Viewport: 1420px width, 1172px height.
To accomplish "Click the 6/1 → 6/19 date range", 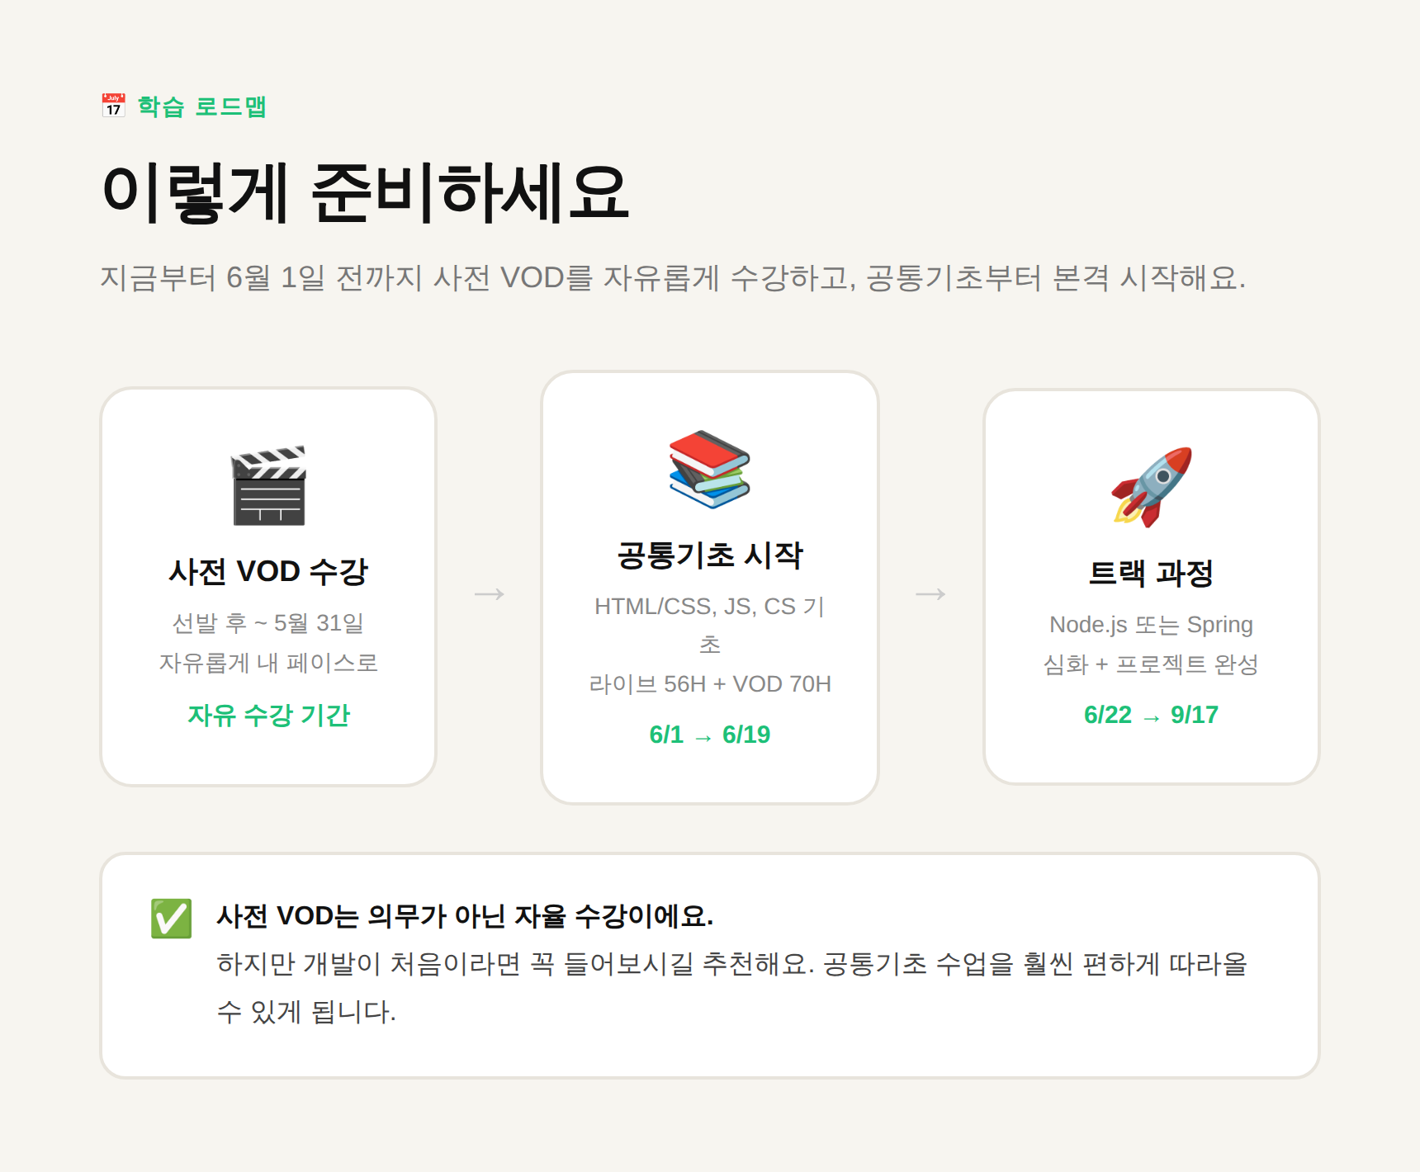I will pos(709,735).
